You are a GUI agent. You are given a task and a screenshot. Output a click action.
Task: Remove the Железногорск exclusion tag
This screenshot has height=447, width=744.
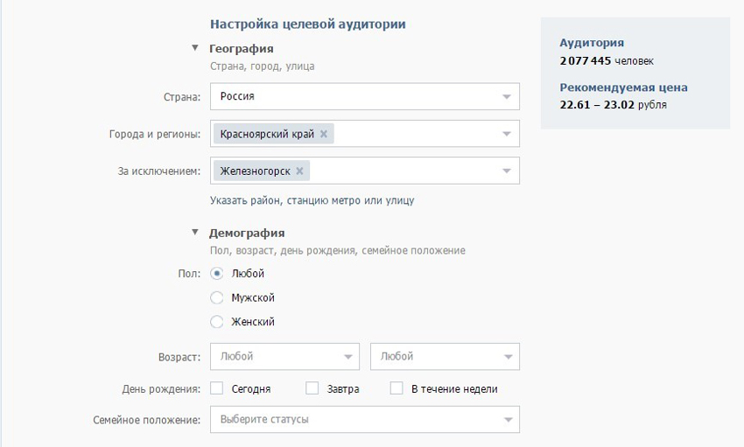click(x=300, y=171)
